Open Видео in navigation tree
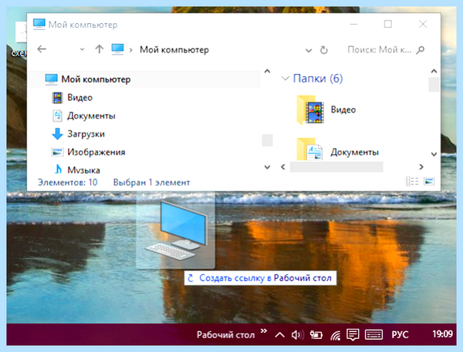463x352 pixels. 79,98
